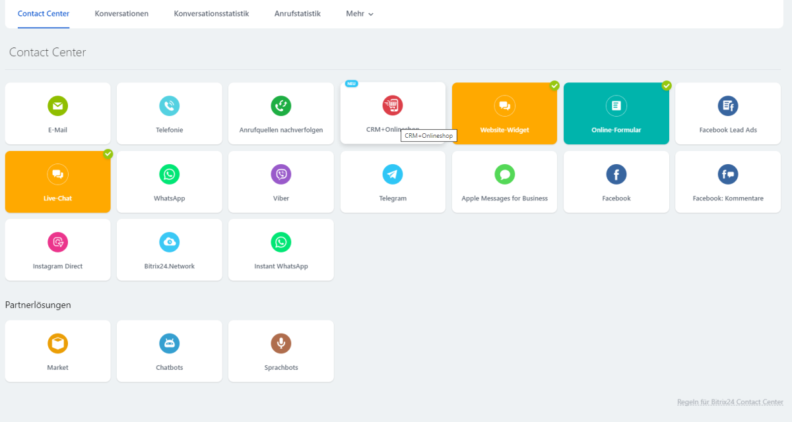Open the E-Mail channel icon
The image size is (792, 422).
click(x=57, y=105)
